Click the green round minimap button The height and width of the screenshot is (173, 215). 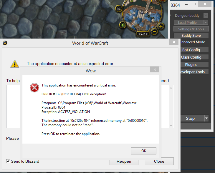(x=123, y=25)
